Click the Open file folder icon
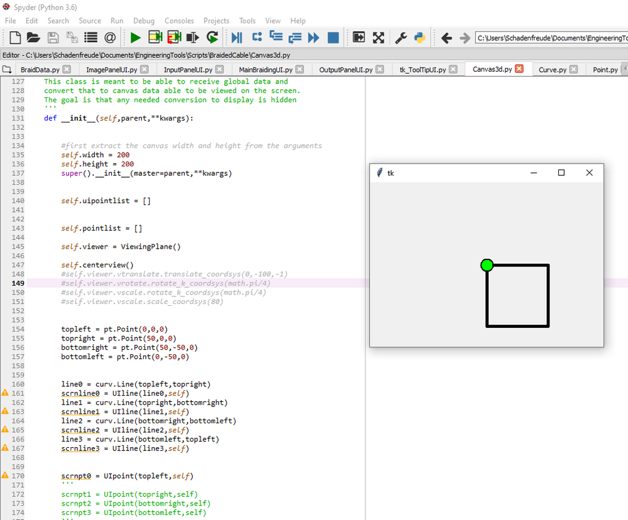The width and height of the screenshot is (628, 520). pos(33,38)
